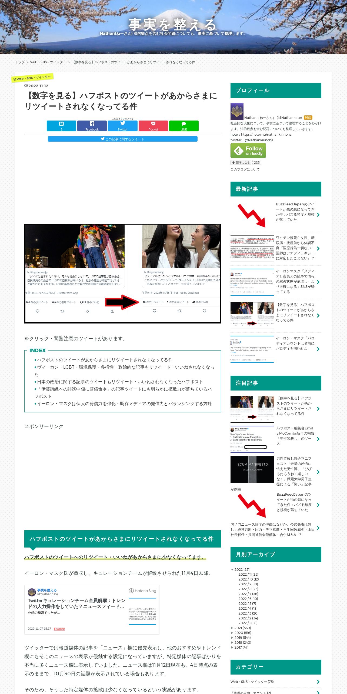Share article via LINE
The image size is (347, 694).
pos(184,126)
